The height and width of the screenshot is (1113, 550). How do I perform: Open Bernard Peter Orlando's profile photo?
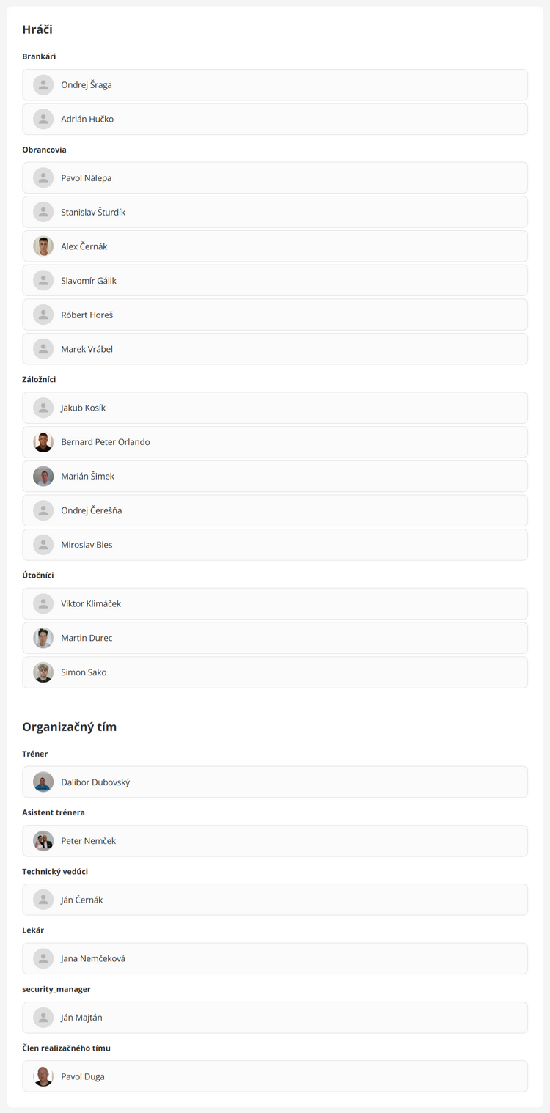point(43,442)
